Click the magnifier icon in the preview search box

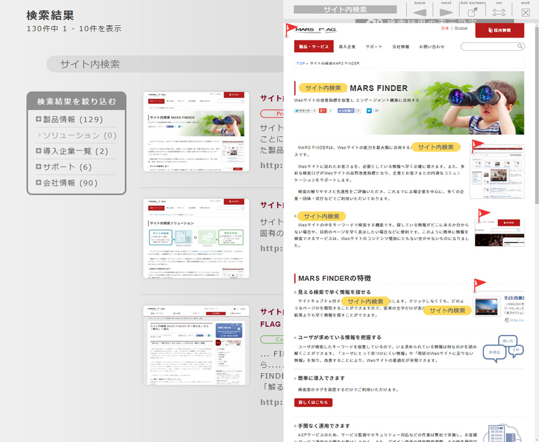[x=520, y=46]
